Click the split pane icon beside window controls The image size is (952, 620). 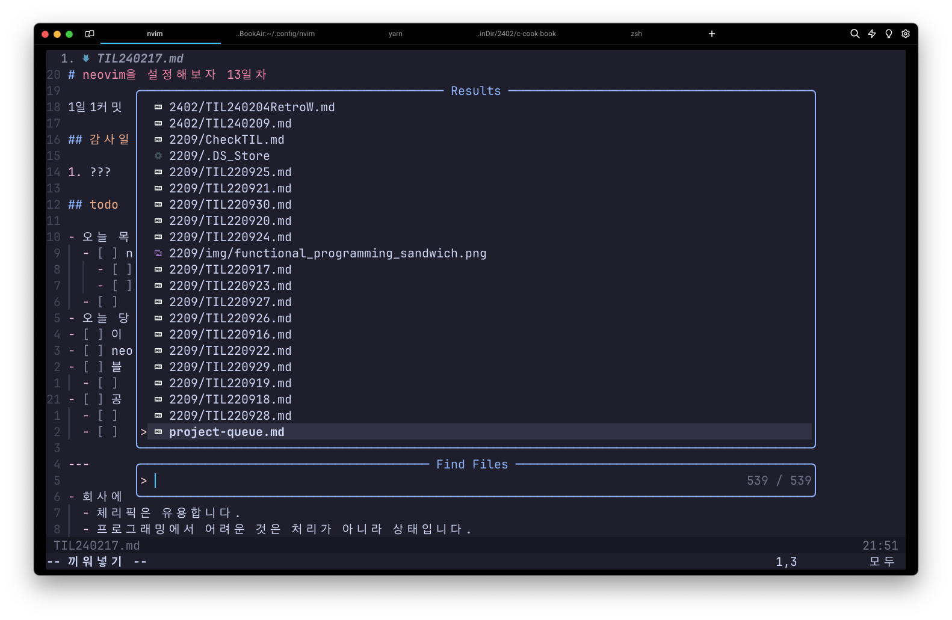(90, 34)
